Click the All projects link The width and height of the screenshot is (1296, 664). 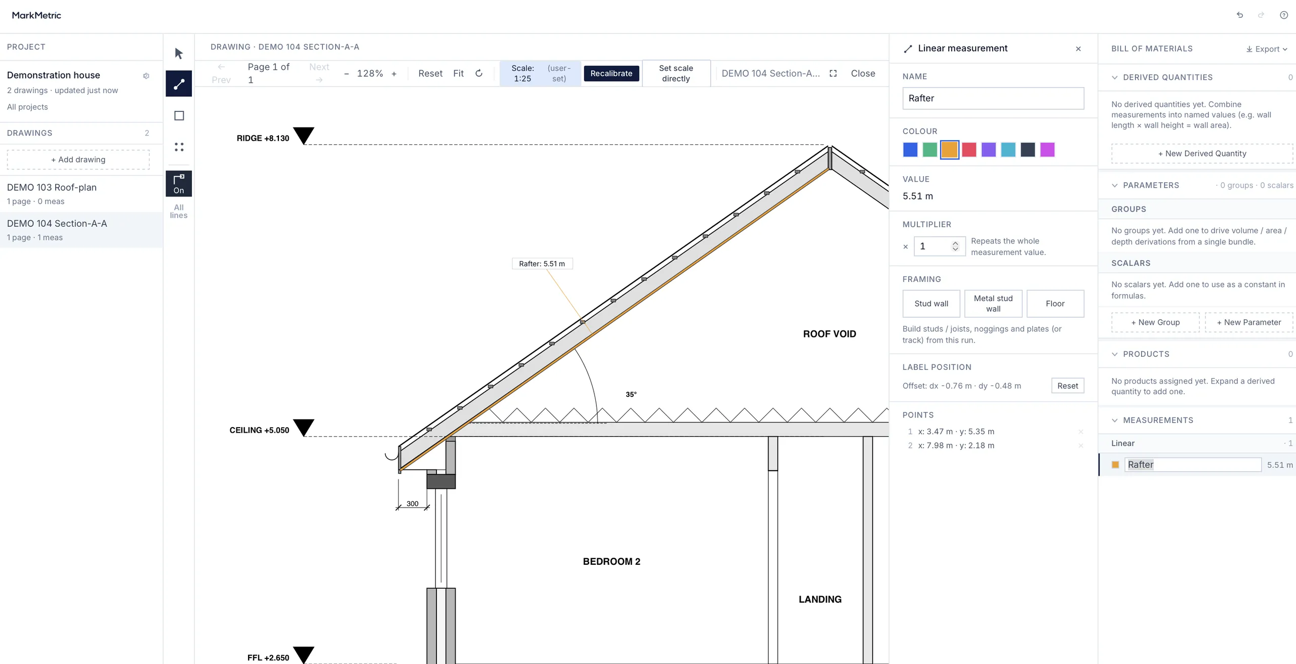(27, 107)
